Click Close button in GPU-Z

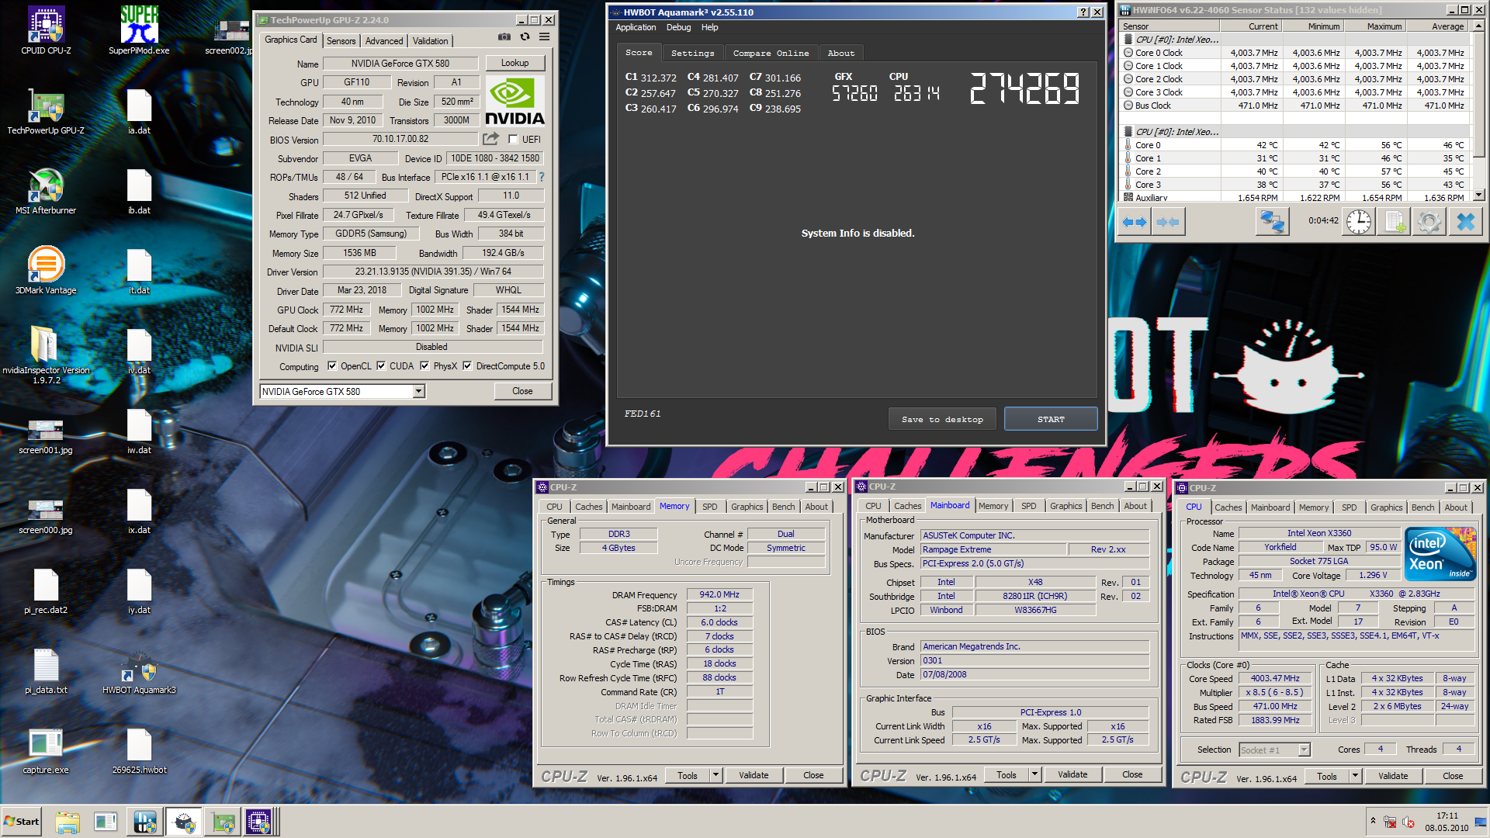(522, 391)
